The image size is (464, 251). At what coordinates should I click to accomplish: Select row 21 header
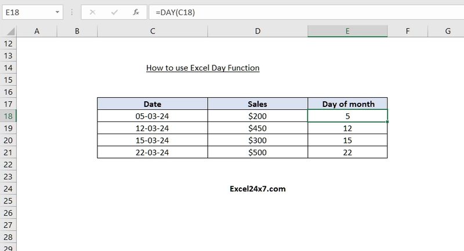pos(8,153)
